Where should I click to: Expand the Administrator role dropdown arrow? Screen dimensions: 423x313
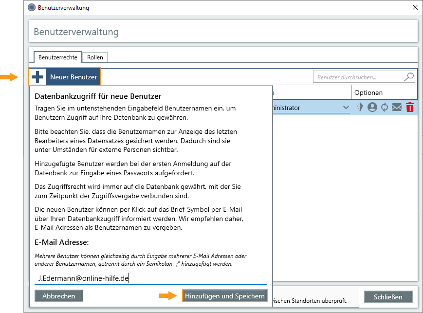click(x=346, y=108)
